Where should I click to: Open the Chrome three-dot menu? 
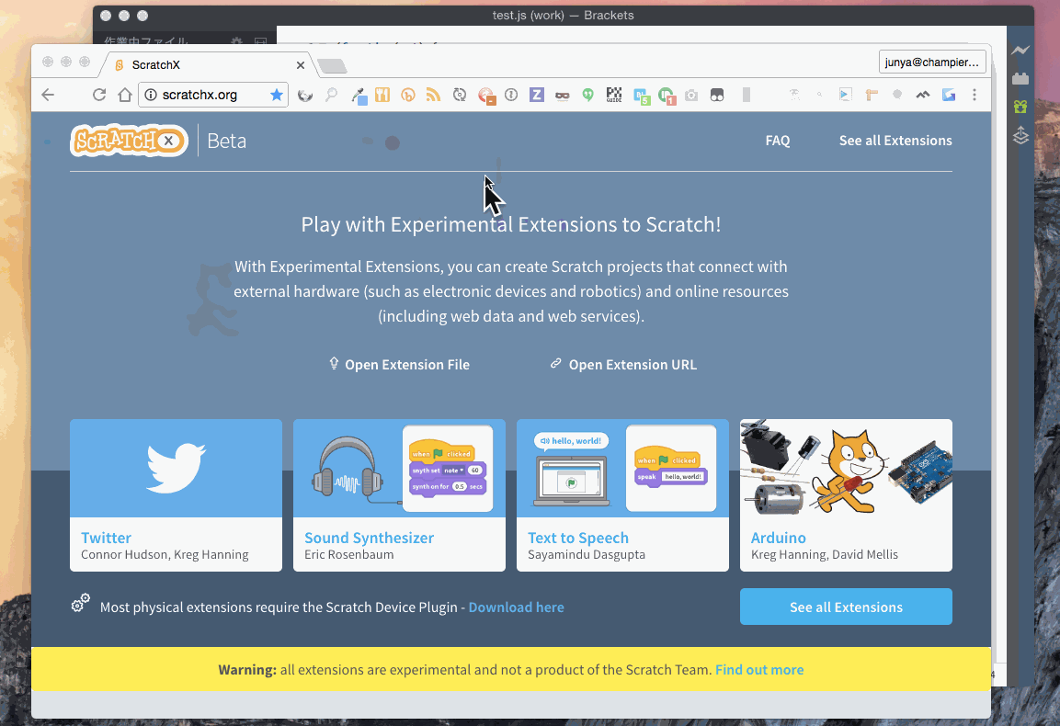tap(975, 95)
